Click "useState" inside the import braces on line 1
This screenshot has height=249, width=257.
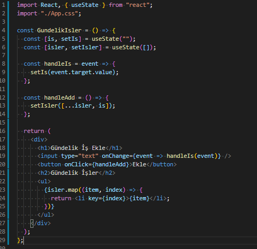click(85, 5)
